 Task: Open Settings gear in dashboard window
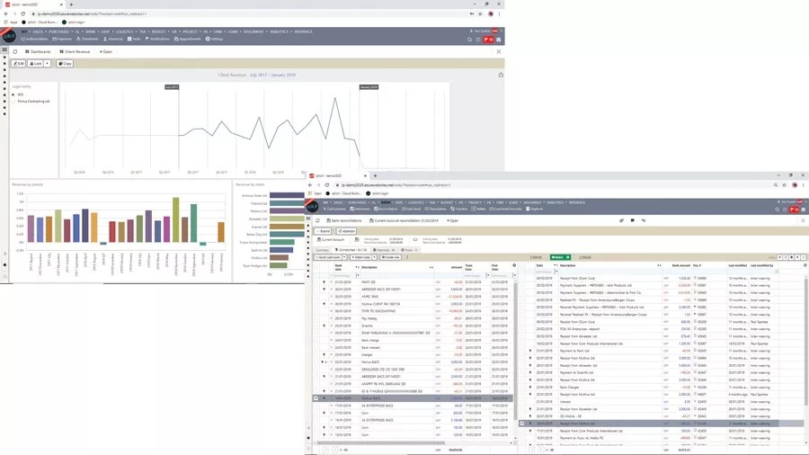[214, 39]
